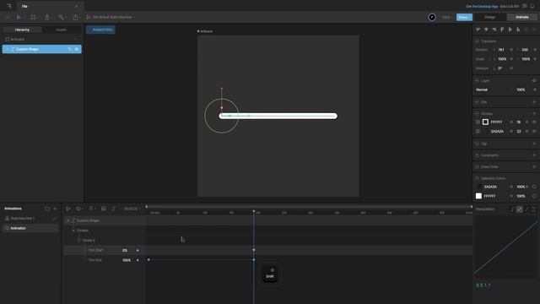Open the export share menu icon
This screenshot has width=540, height=304.
click(75, 17)
